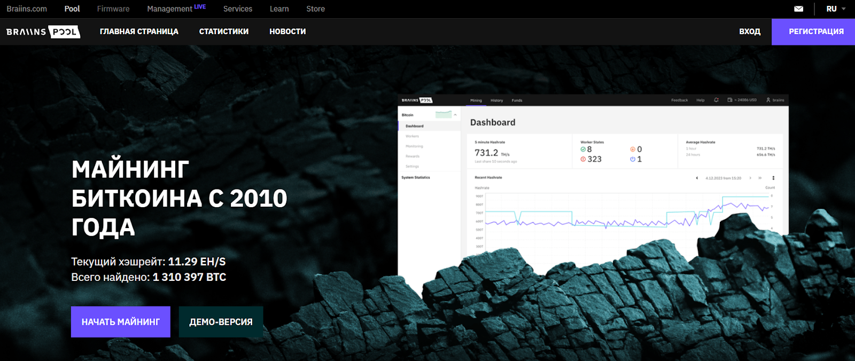Click the 24 hours average row 656.6 TH/s
This screenshot has width=855, height=361.
(x=730, y=155)
